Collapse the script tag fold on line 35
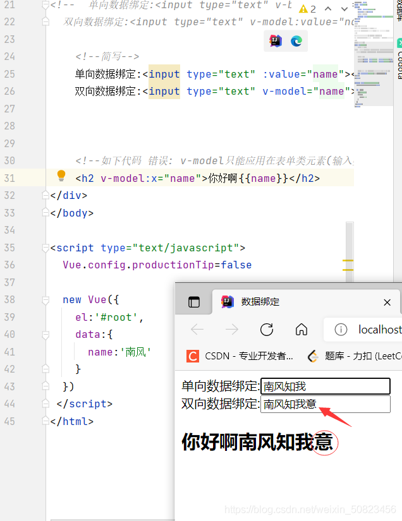Viewport: 402px width, 521px height. pos(46,248)
